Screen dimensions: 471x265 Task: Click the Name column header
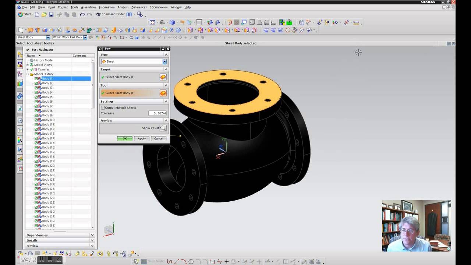[x=48, y=56]
